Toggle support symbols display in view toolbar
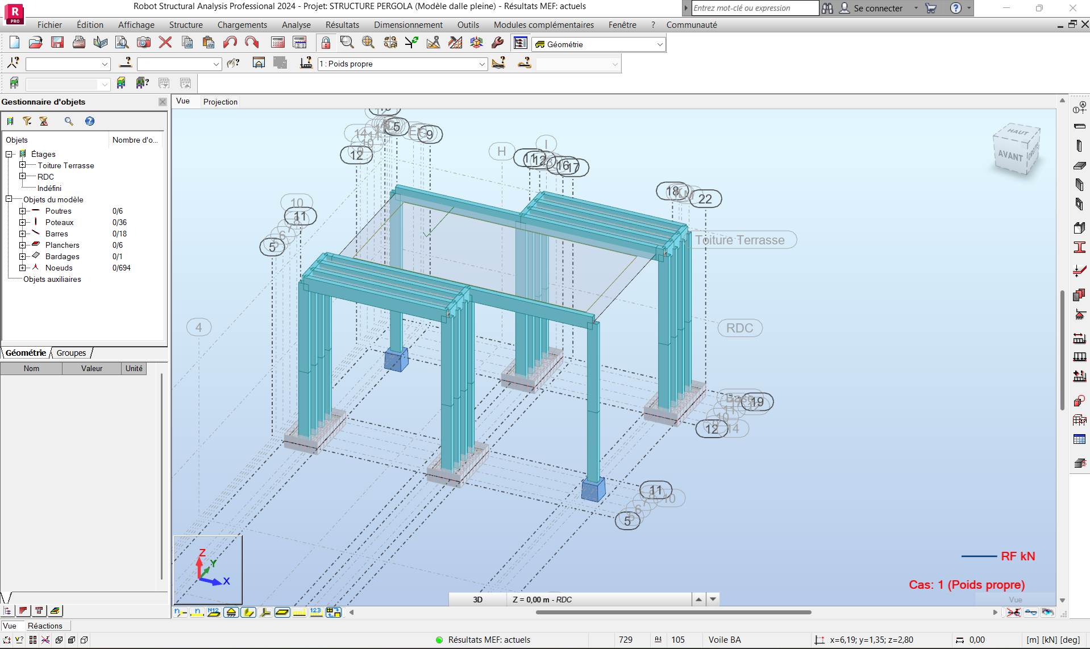Screen dimensions: 1090x649 (x=231, y=612)
